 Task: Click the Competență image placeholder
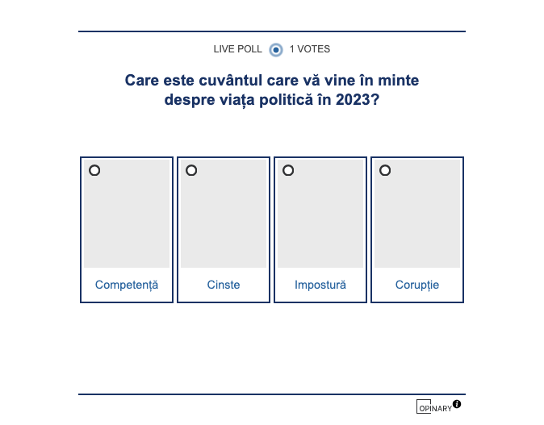(x=127, y=218)
